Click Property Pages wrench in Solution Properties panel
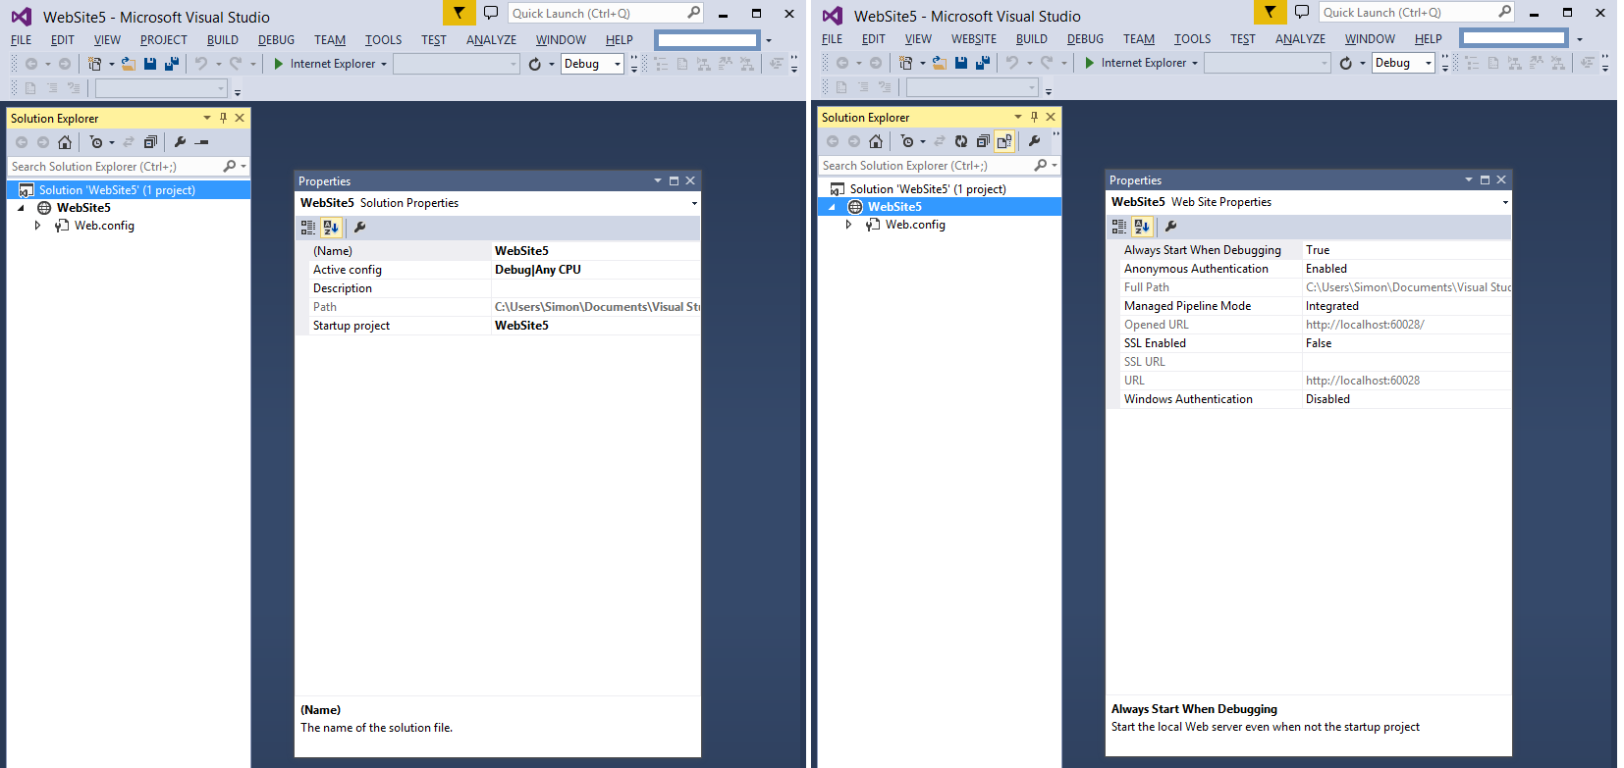Image resolution: width=1624 pixels, height=768 pixels. tap(359, 228)
